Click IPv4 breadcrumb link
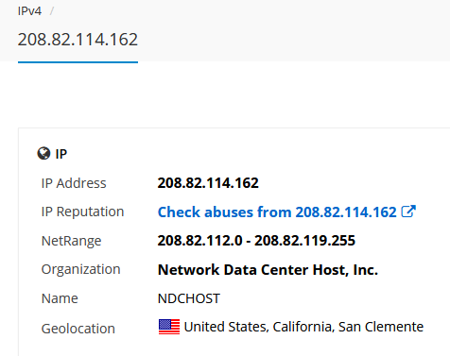 [x=29, y=11]
